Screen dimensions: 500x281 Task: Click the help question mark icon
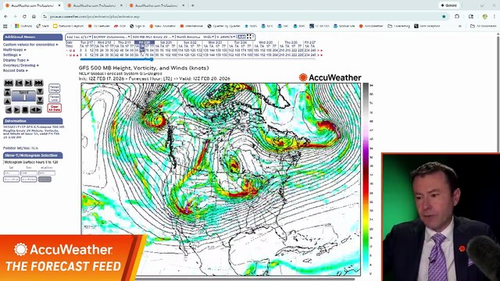(x=253, y=37)
